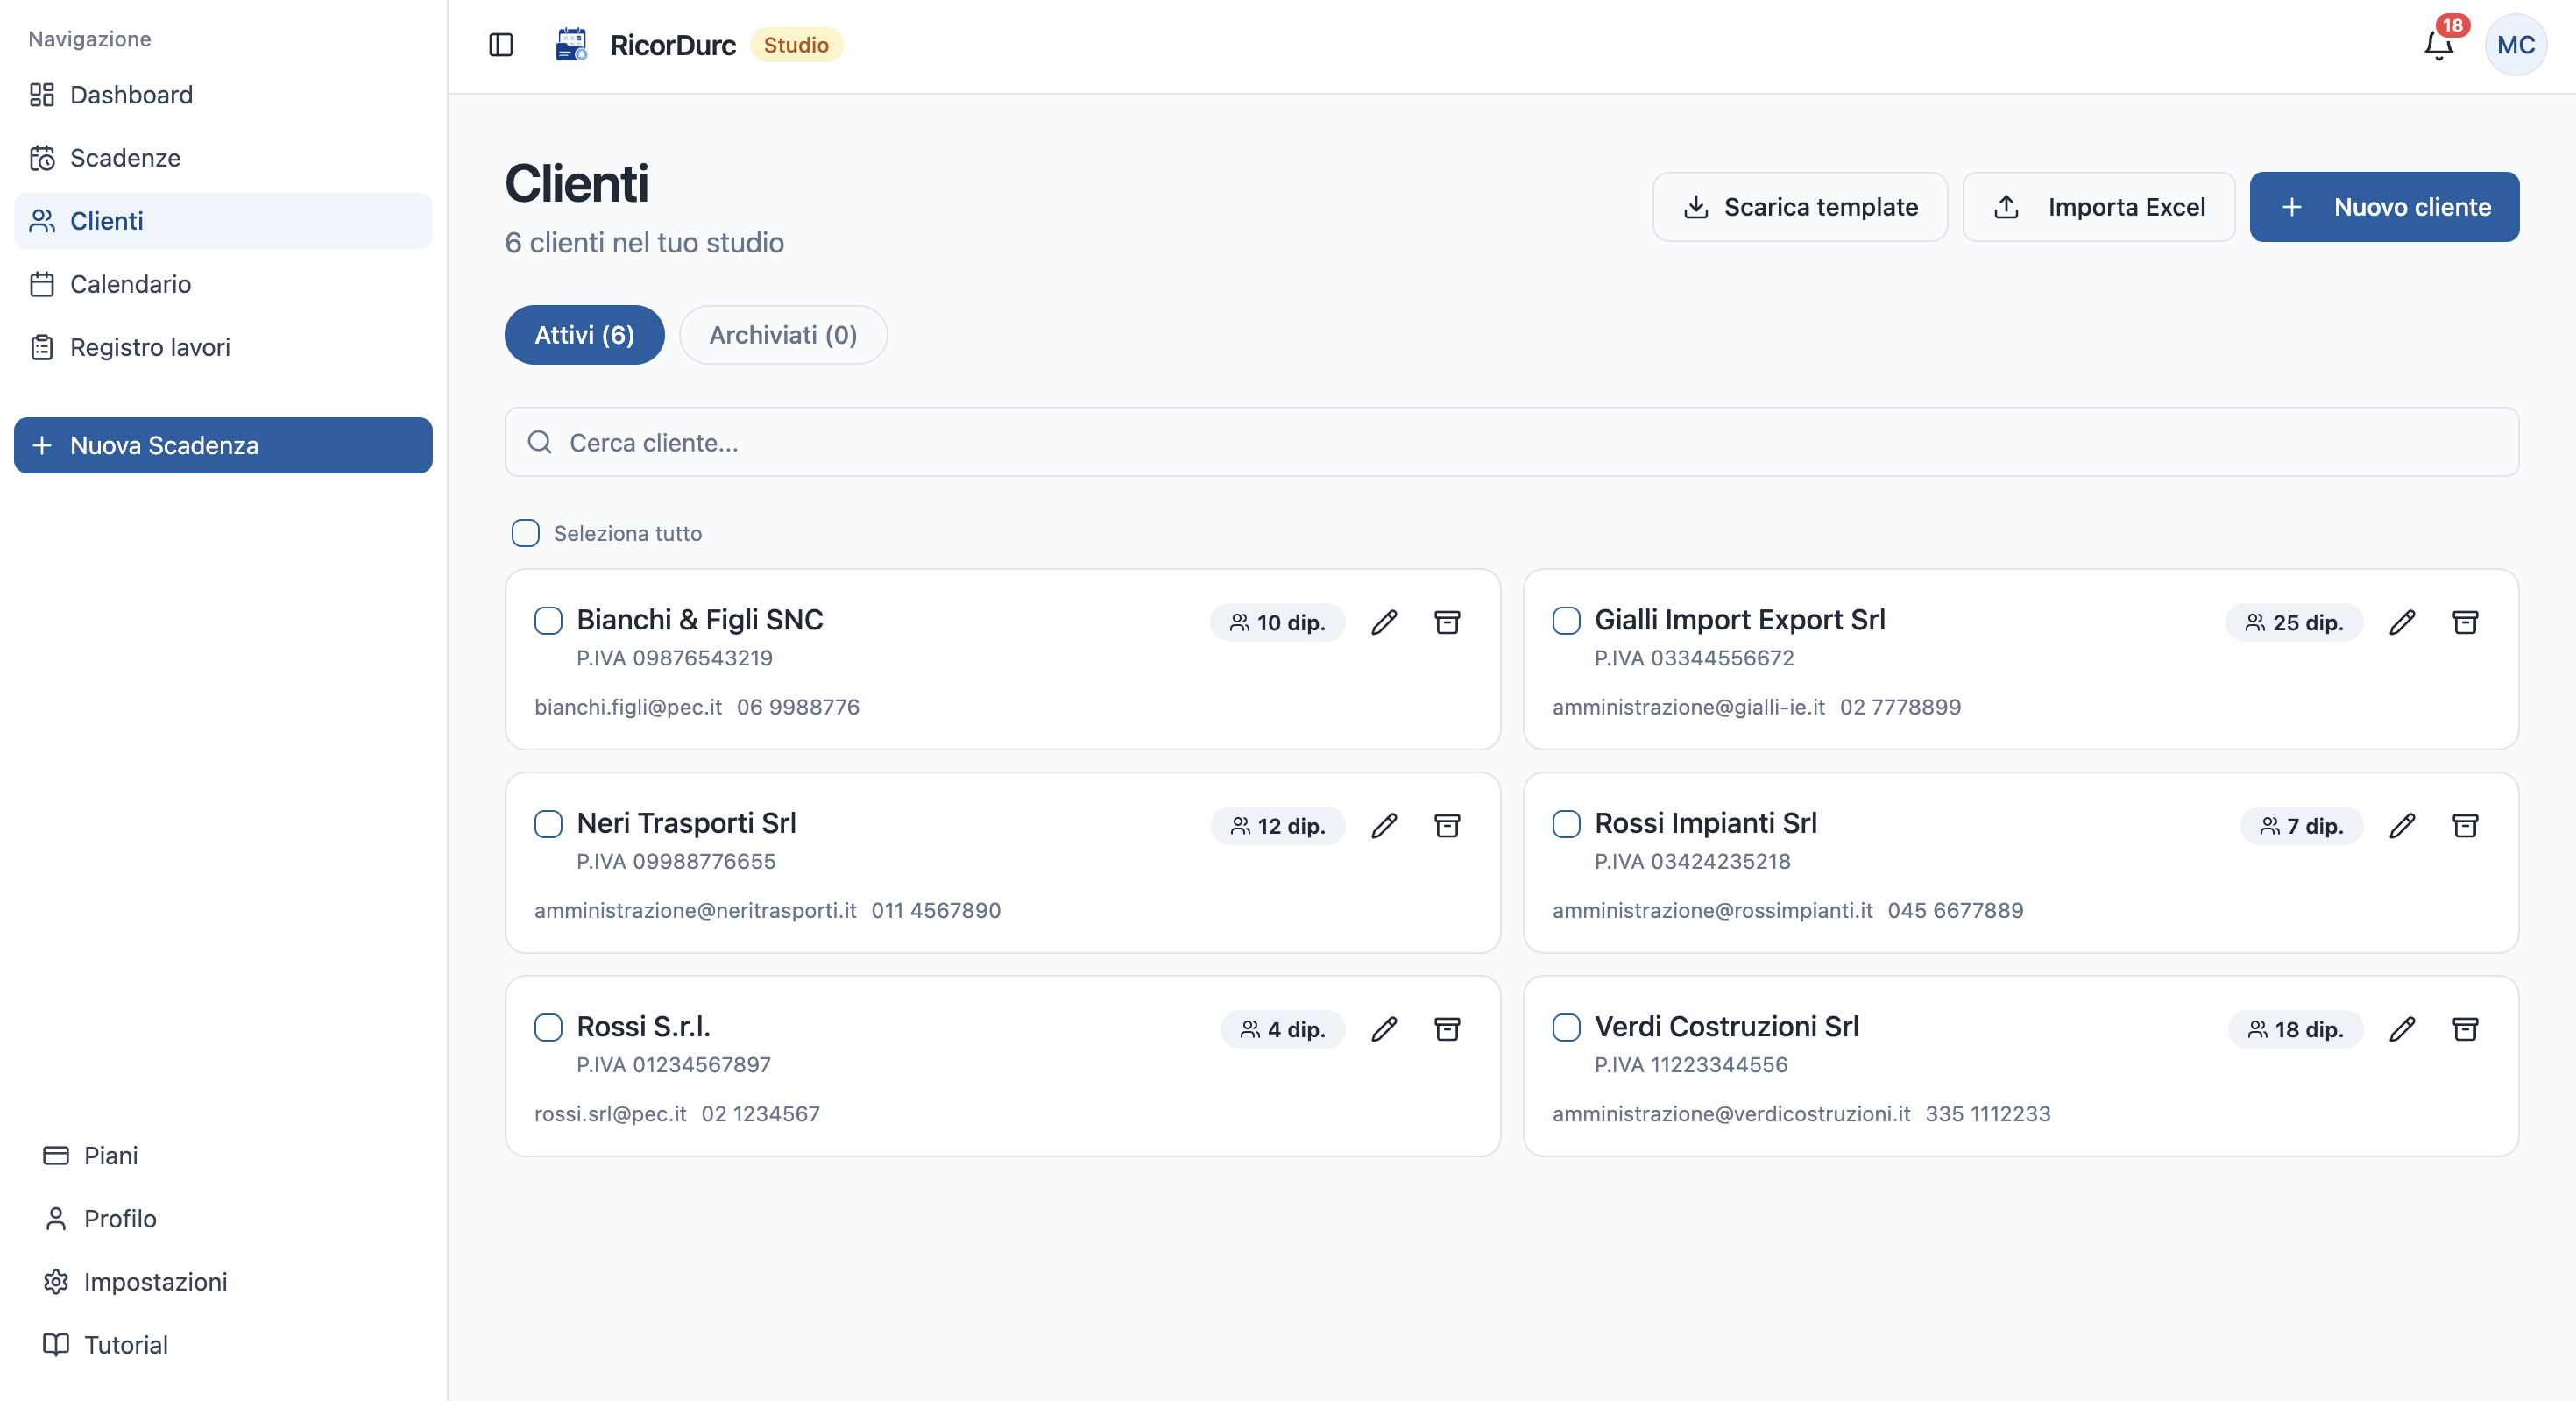Open the notifications bell
Image resolution: width=2576 pixels, height=1401 pixels.
tap(2439, 45)
